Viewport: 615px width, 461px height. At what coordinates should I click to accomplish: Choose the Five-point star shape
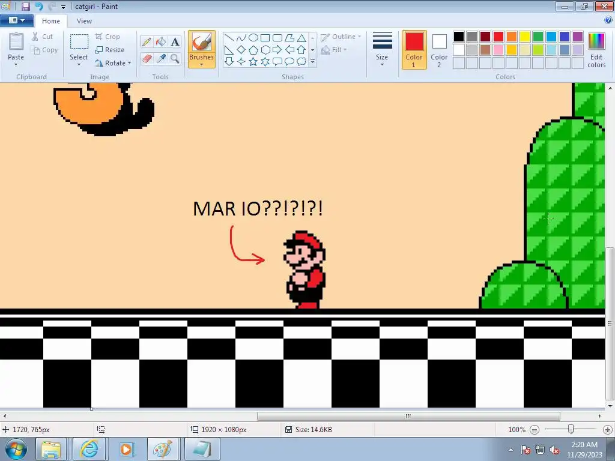[x=253, y=62]
